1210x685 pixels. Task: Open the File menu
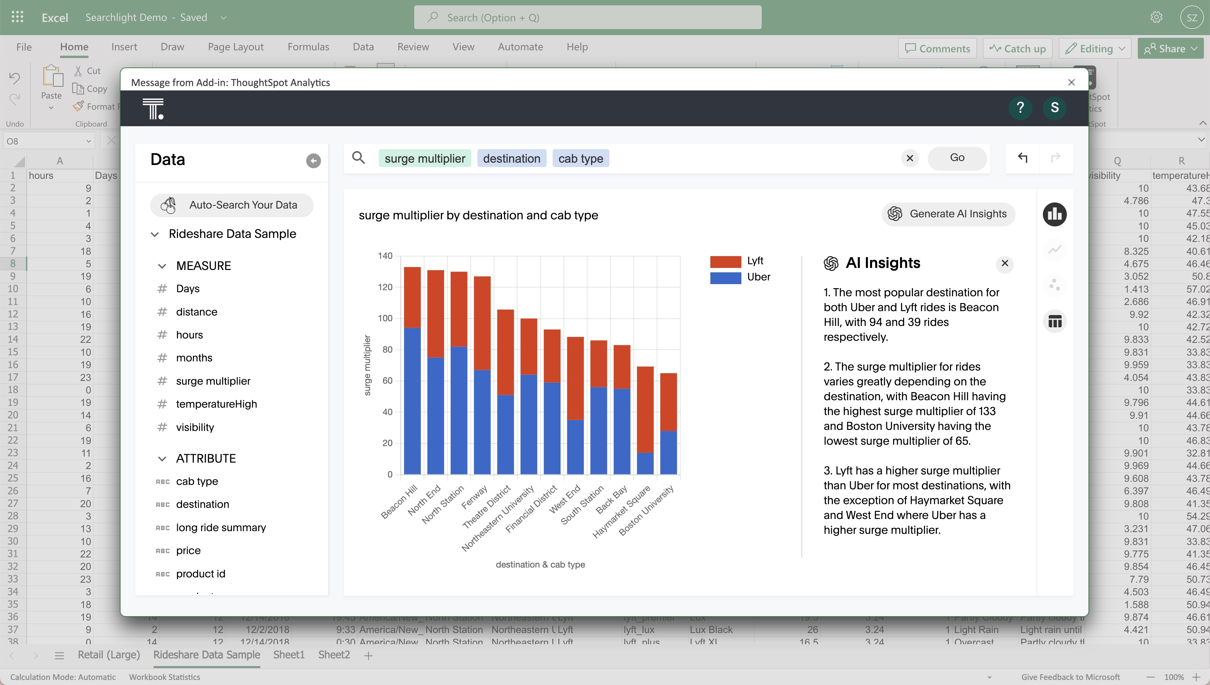point(24,47)
